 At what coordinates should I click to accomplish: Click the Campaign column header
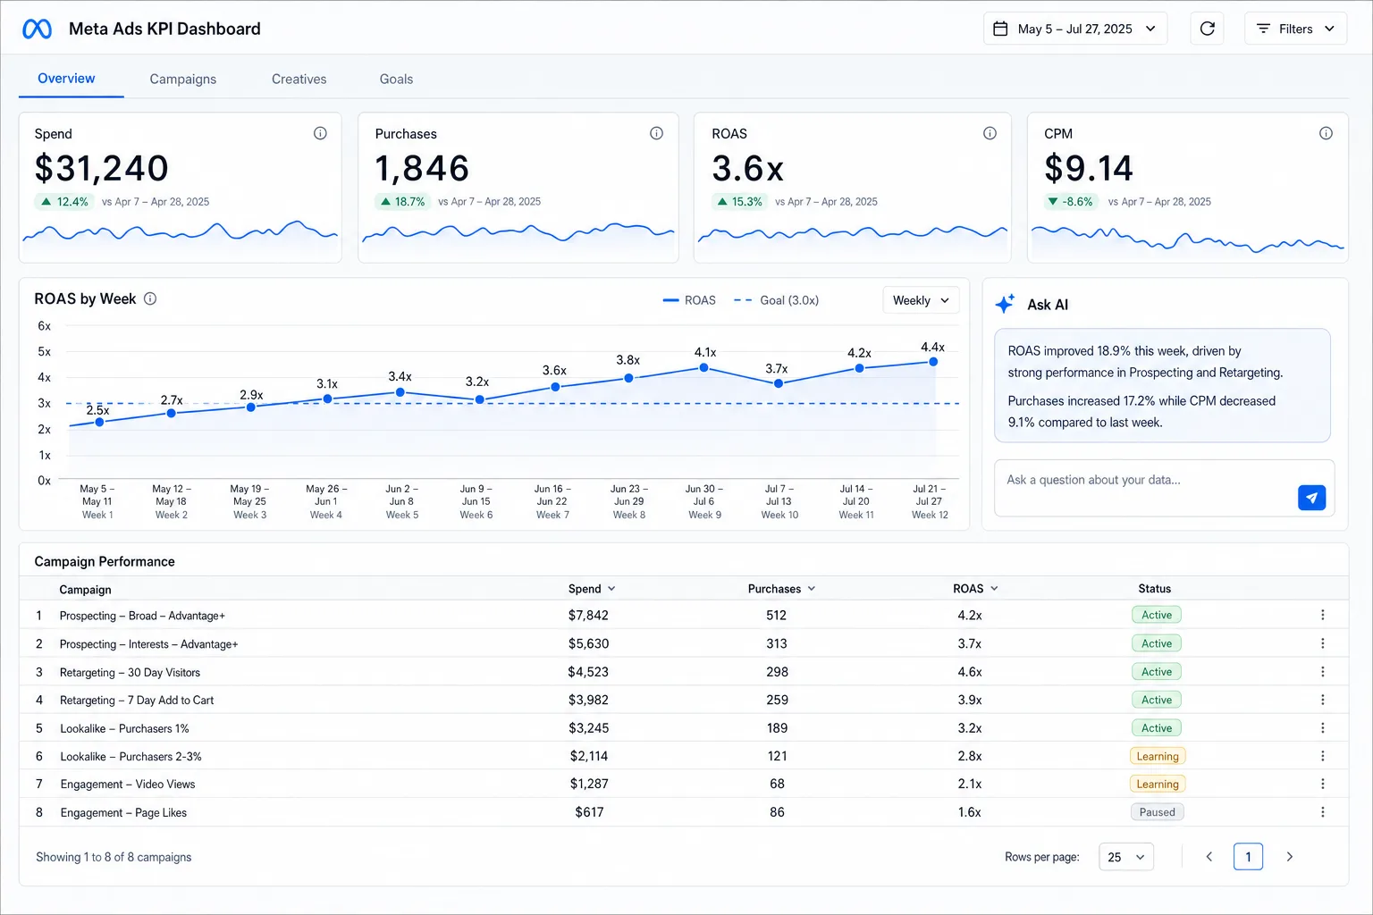coord(85,589)
